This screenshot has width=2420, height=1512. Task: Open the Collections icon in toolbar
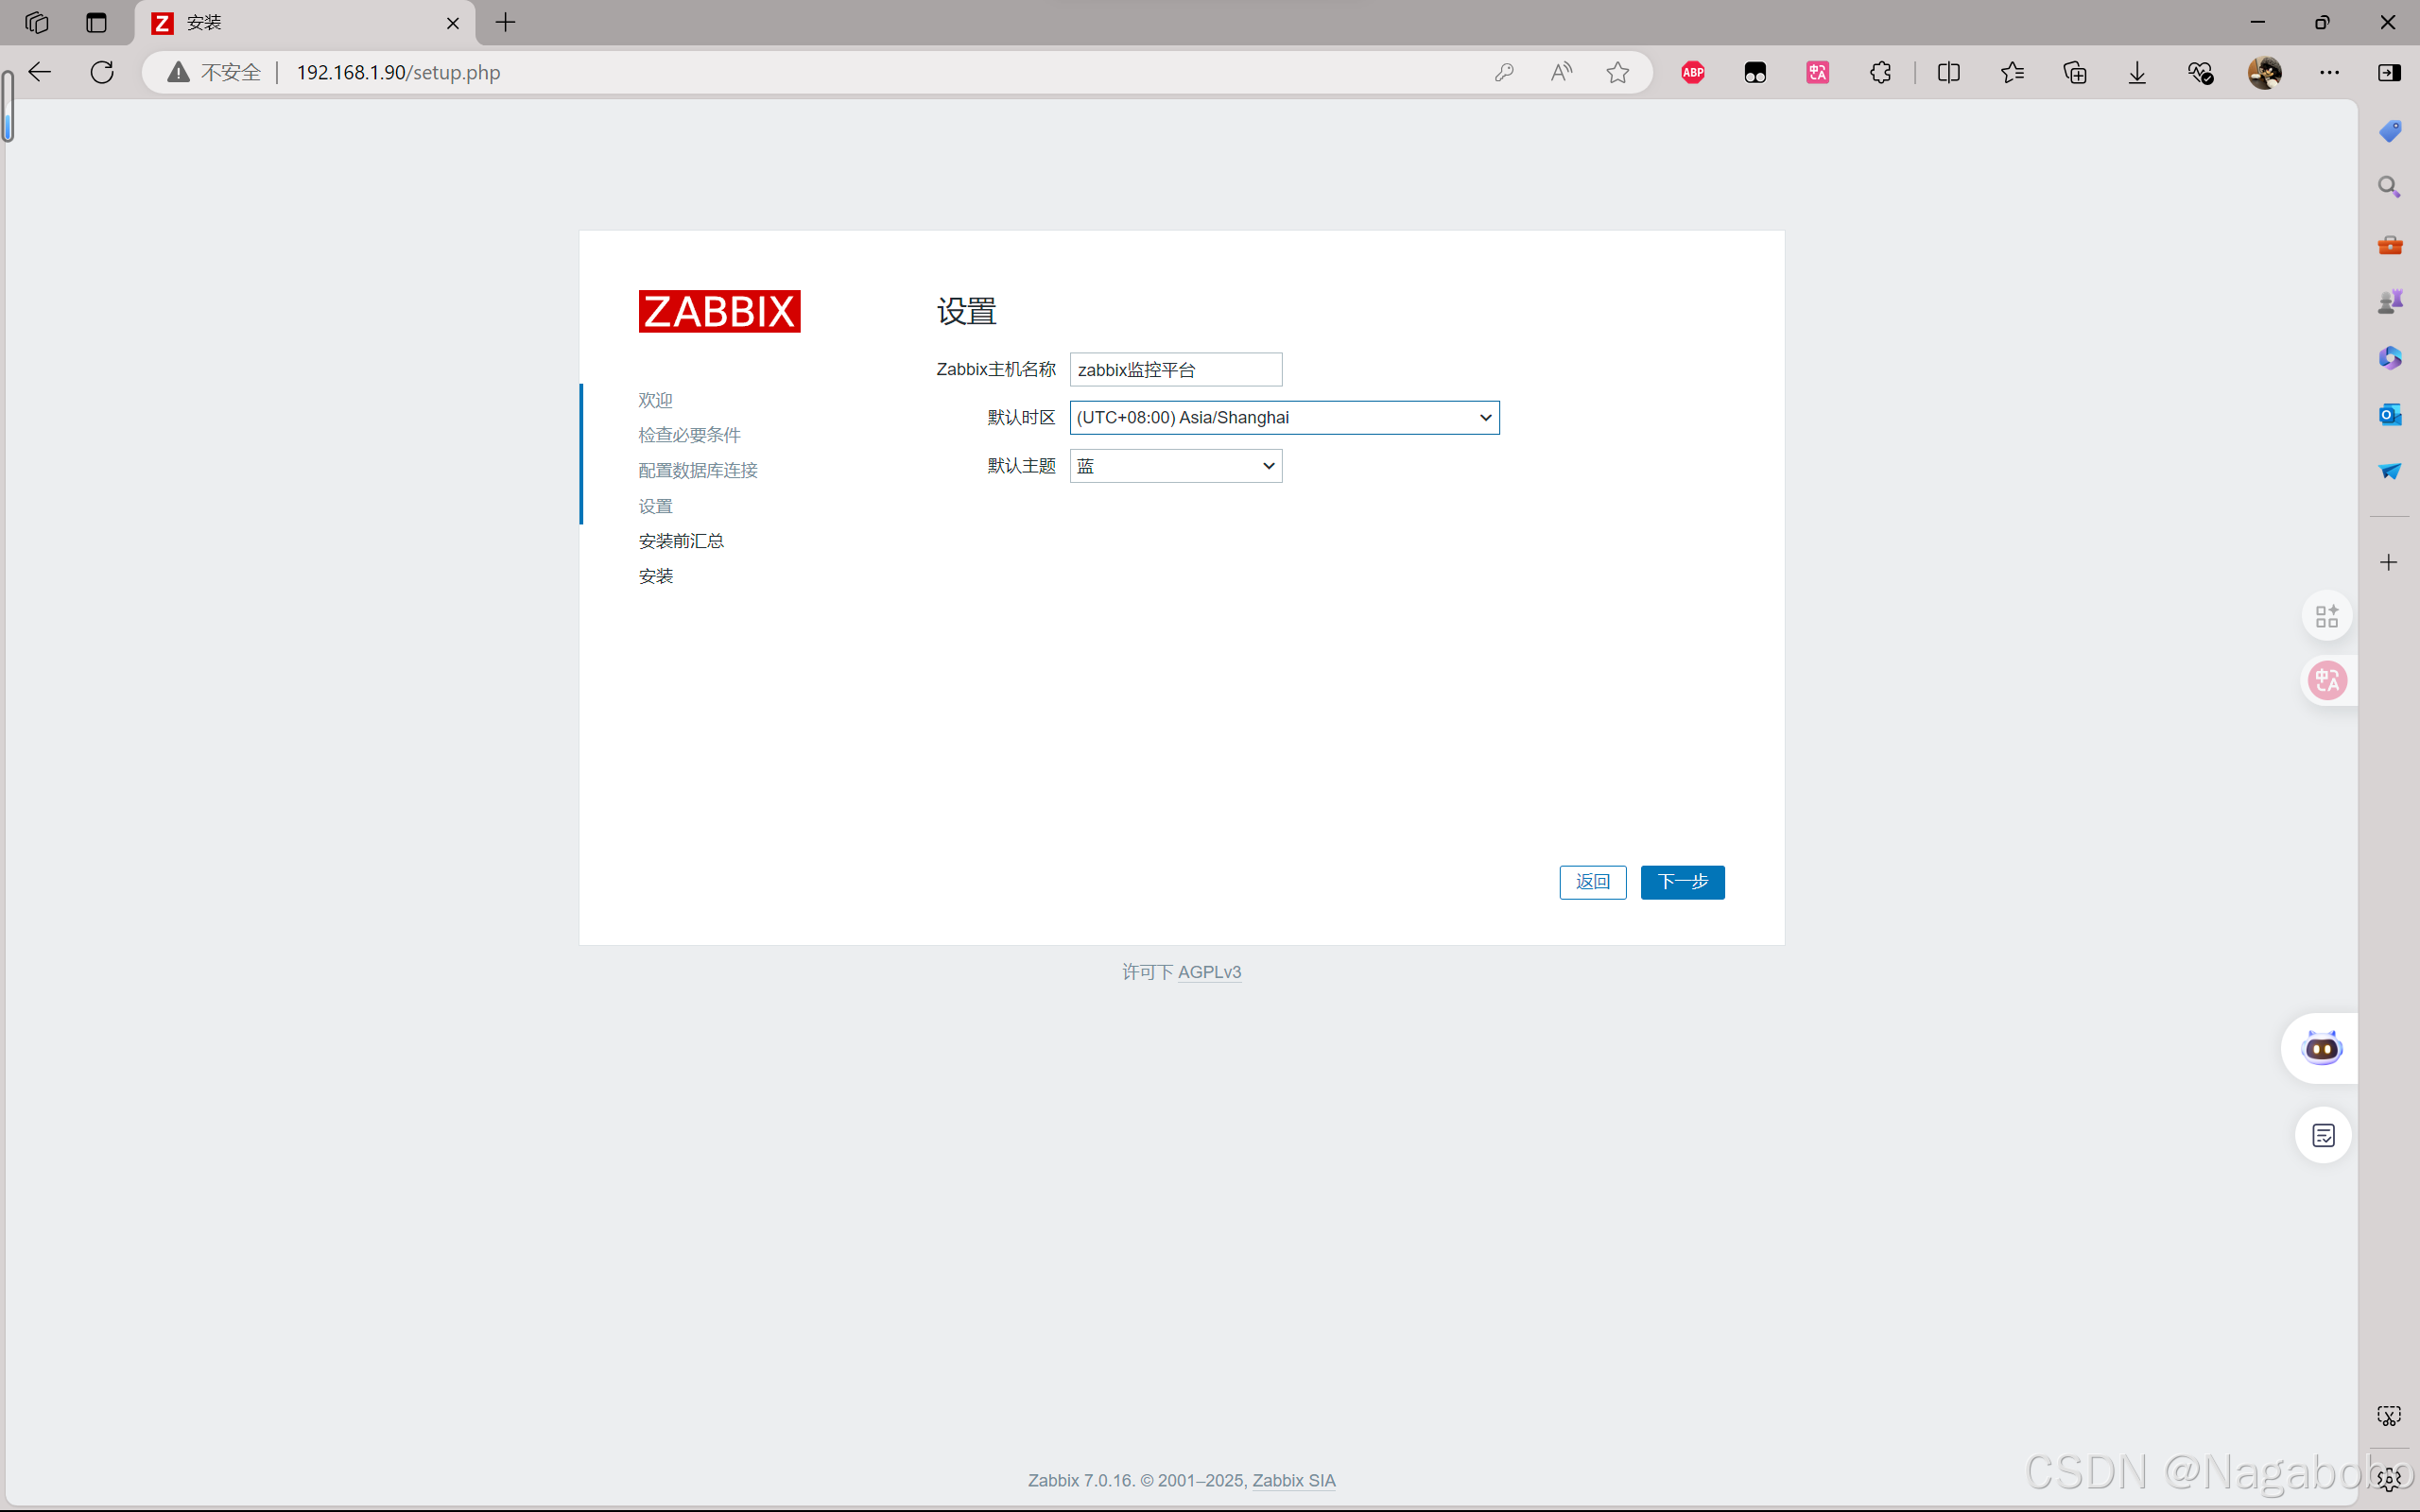[2075, 72]
